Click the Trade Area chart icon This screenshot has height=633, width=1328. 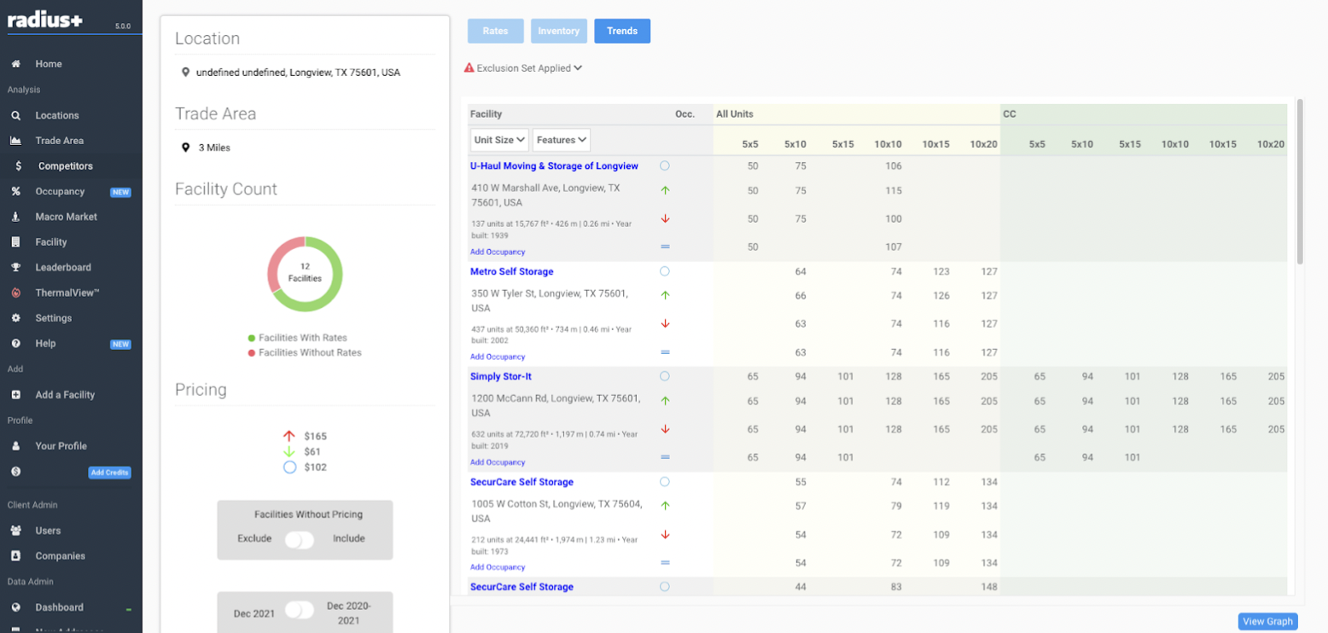click(15, 141)
